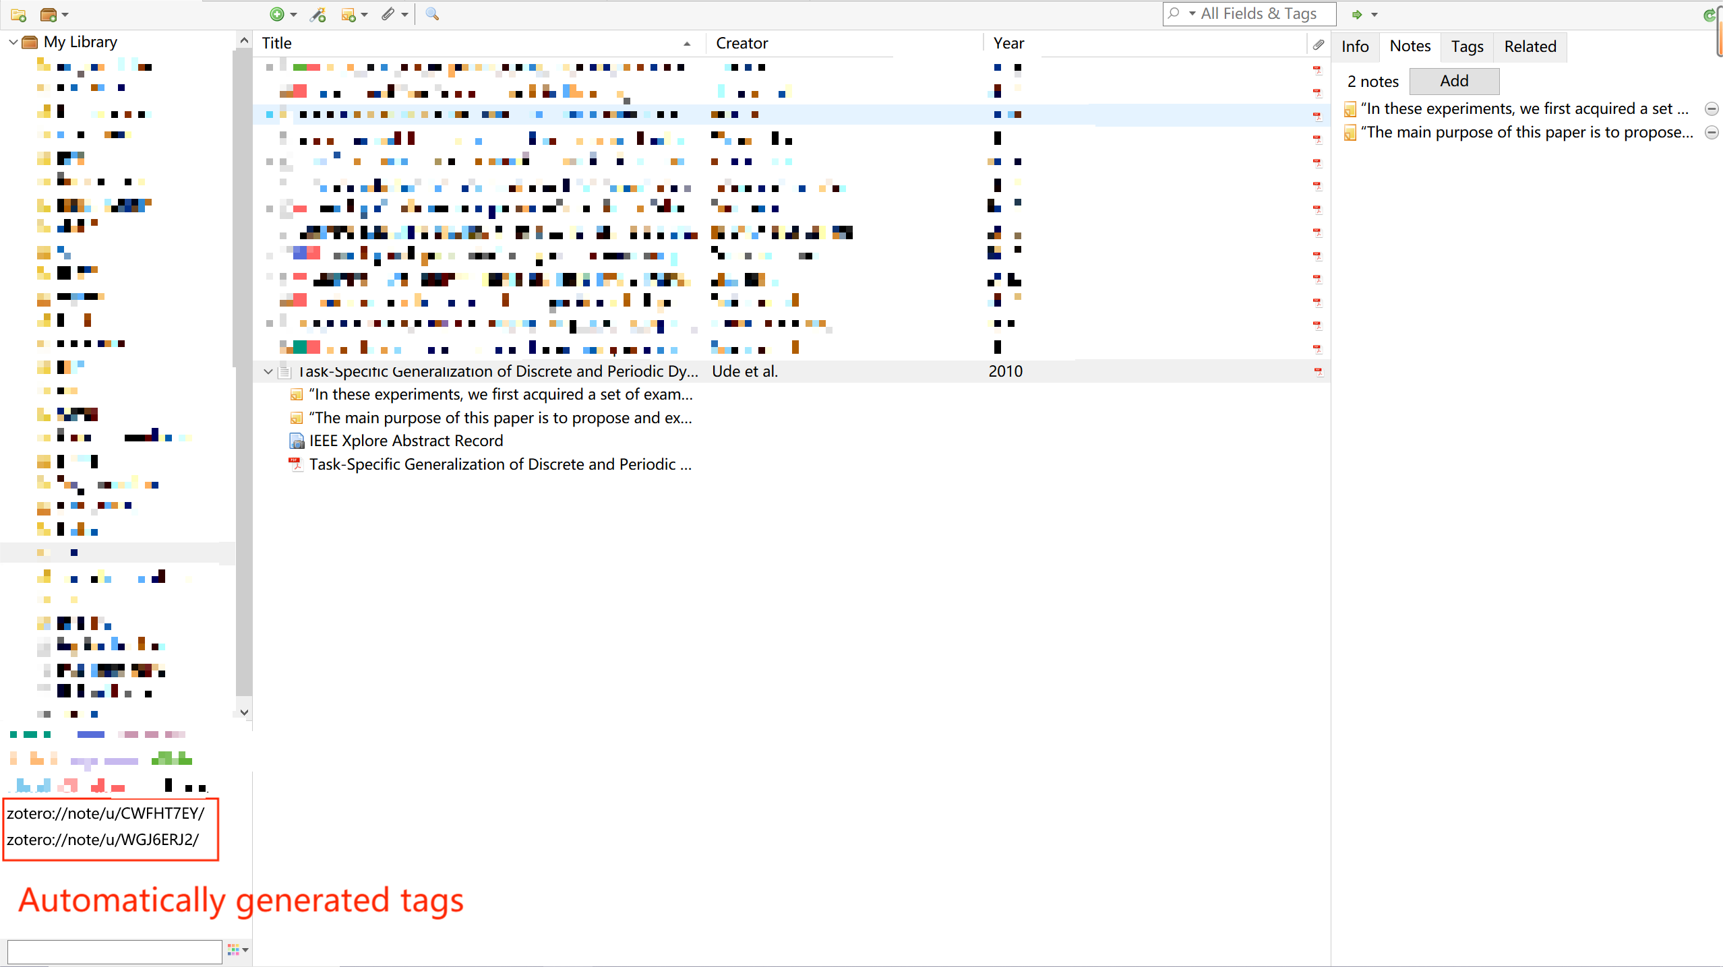Click the tag filter input field at bottom left
This screenshot has width=1723, height=967.
pyautogui.click(x=113, y=951)
